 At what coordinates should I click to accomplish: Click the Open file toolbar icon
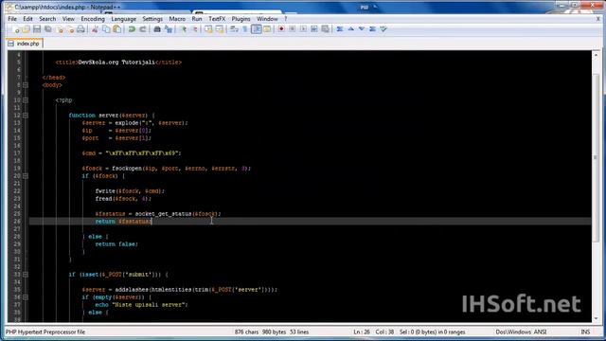26,29
